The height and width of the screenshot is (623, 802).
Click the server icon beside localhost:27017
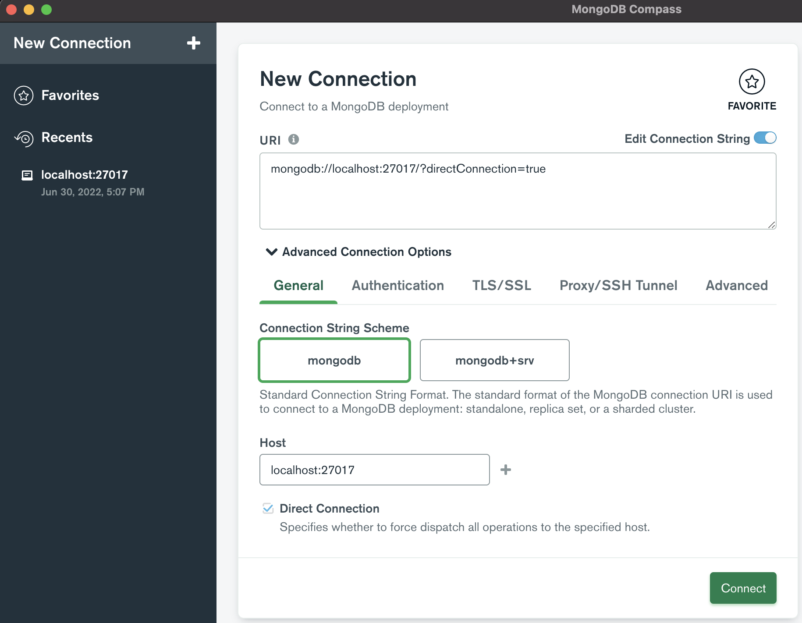click(x=27, y=176)
